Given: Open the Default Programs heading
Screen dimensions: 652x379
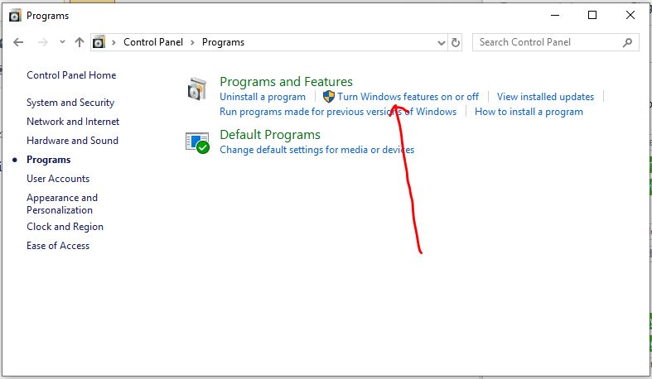Looking at the screenshot, I should click(270, 135).
